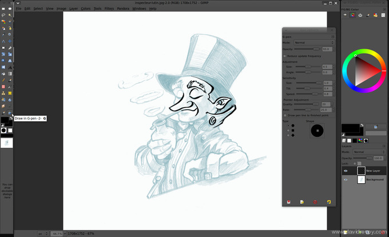Select the G-pen tool in toolbox
This screenshot has height=237, width=389.
(x=10, y=113)
